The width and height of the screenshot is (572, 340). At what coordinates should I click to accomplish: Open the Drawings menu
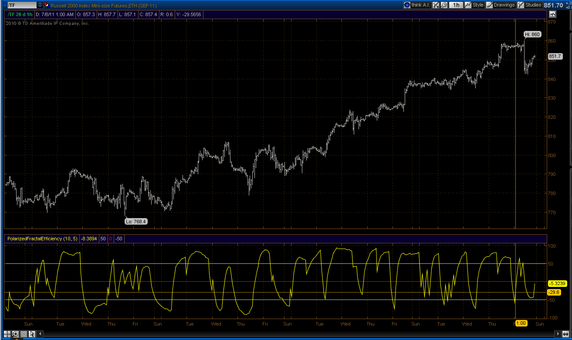501,5
